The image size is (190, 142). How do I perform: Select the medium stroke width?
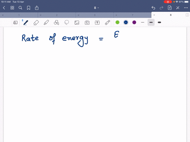pyautogui.click(x=151, y=22)
